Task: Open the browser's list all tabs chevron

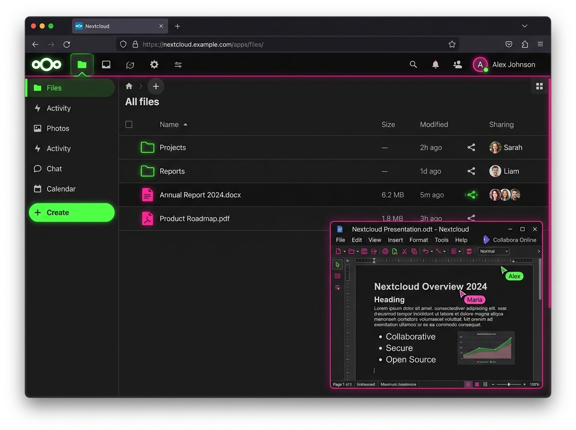Action: [525, 26]
